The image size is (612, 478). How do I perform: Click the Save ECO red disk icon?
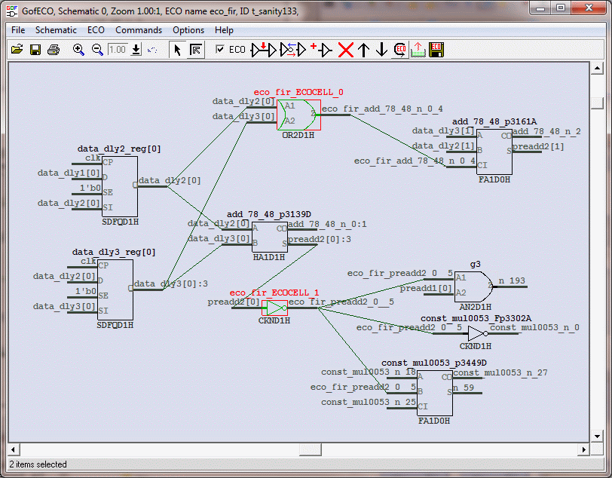tap(436, 50)
